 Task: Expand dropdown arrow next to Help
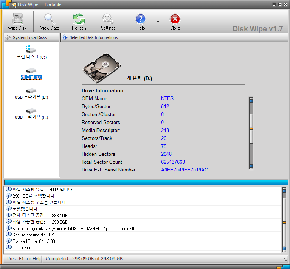(x=158, y=22)
